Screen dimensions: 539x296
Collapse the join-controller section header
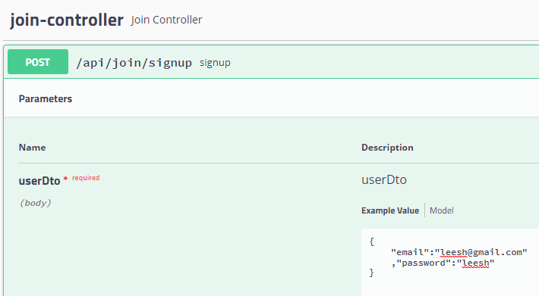(66, 20)
